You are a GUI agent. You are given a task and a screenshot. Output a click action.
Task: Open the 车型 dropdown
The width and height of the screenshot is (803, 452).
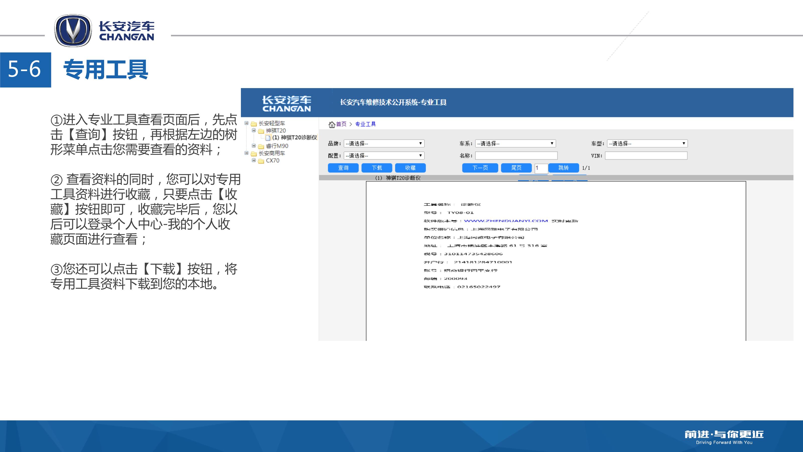647,143
